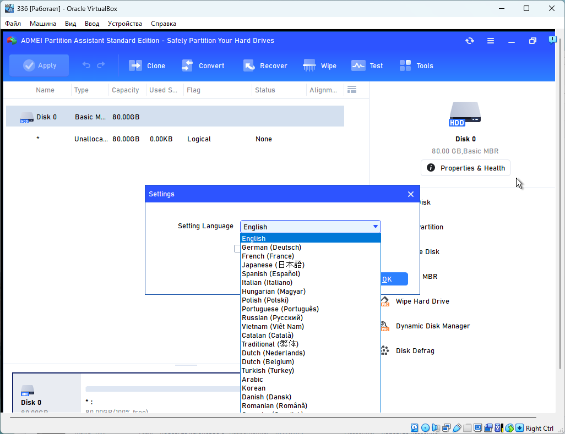This screenshot has height=434, width=565.
Task: Open the Tools menu icon
Action: coord(405,66)
